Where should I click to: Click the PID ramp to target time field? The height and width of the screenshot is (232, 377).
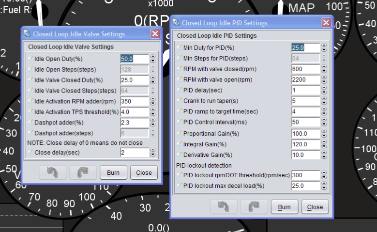click(x=306, y=111)
